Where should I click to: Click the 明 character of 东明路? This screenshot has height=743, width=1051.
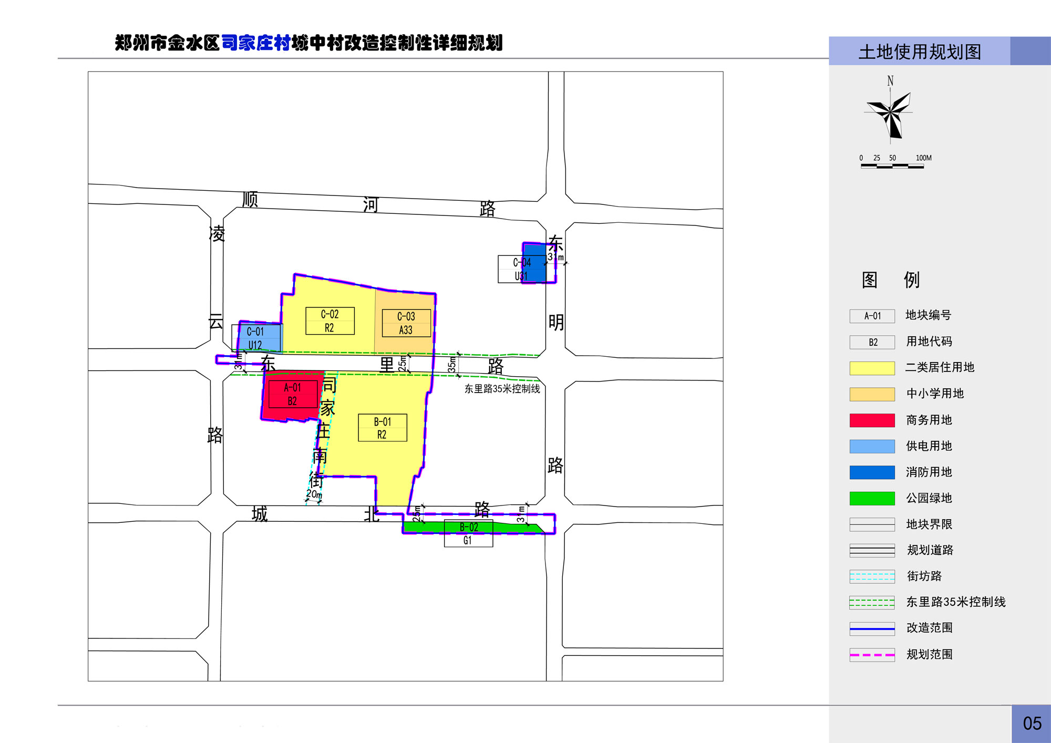pyautogui.click(x=556, y=322)
